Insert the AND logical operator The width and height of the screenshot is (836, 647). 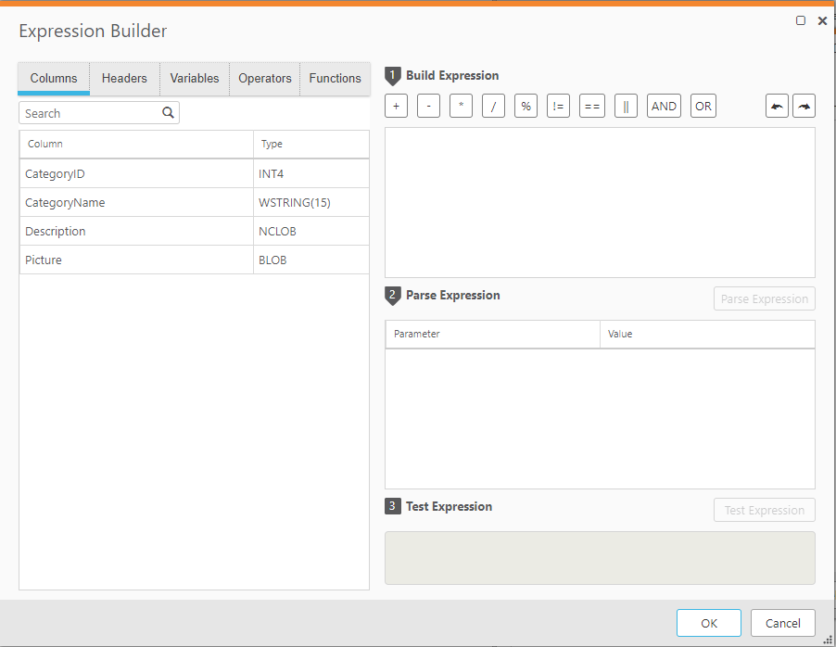point(664,106)
